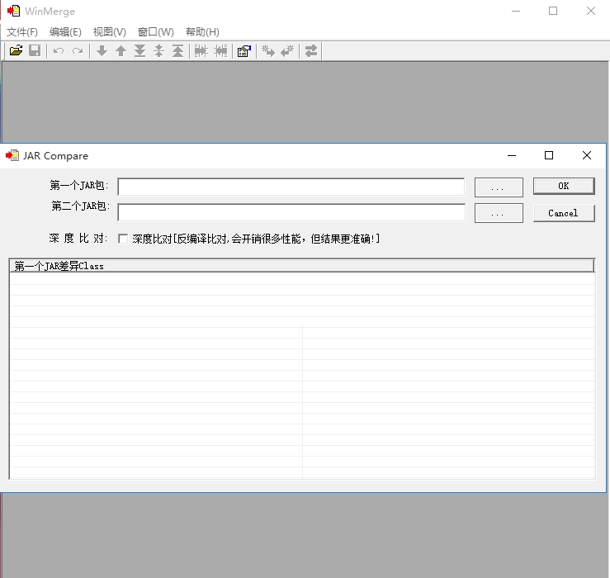This screenshot has height=578, width=610.
Task: Jump to last difference icon
Action: pos(140,51)
